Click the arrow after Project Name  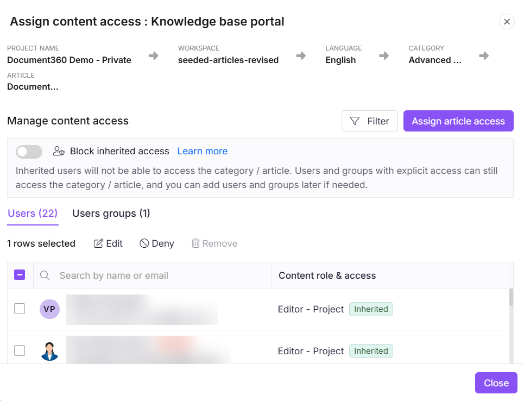click(x=153, y=55)
